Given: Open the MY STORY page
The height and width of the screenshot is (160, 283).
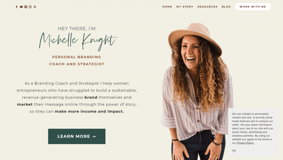Looking at the screenshot, I should click(185, 7).
